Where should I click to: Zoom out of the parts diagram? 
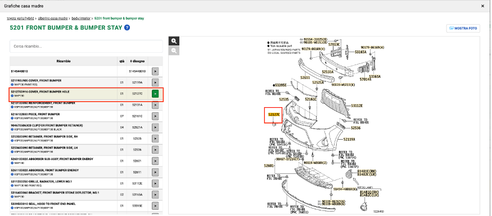pyautogui.click(x=174, y=51)
